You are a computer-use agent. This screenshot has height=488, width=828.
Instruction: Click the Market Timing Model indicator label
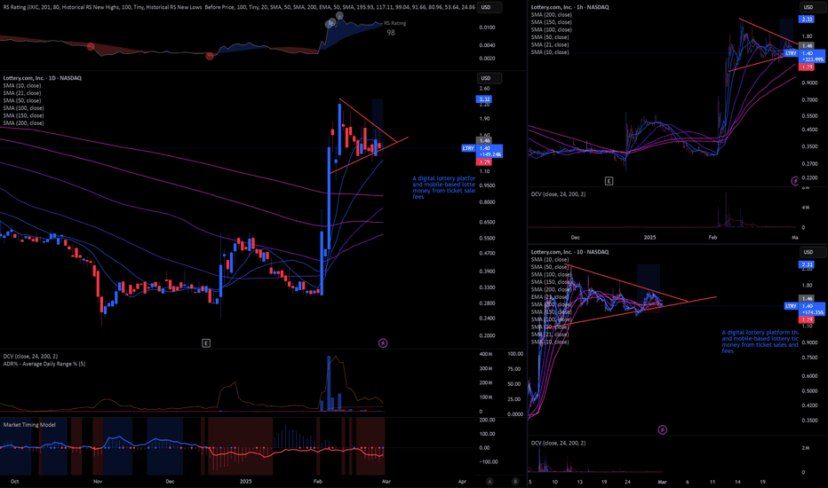tap(29, 425)
